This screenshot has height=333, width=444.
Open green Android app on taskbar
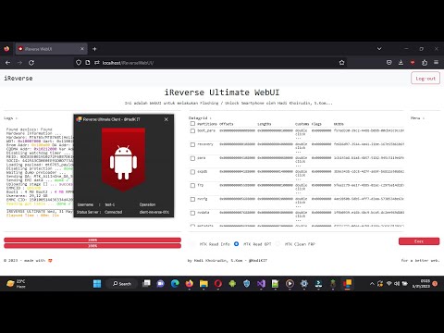[x=232, y=283]
